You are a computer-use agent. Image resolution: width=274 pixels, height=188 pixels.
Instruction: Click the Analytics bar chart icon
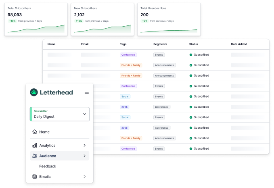pyautogui.click(x=35, y=145)
